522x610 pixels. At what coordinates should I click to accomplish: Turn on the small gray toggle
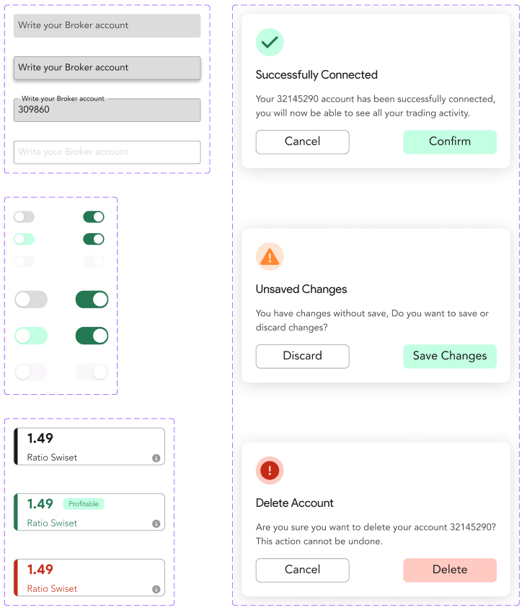point(24,217)
